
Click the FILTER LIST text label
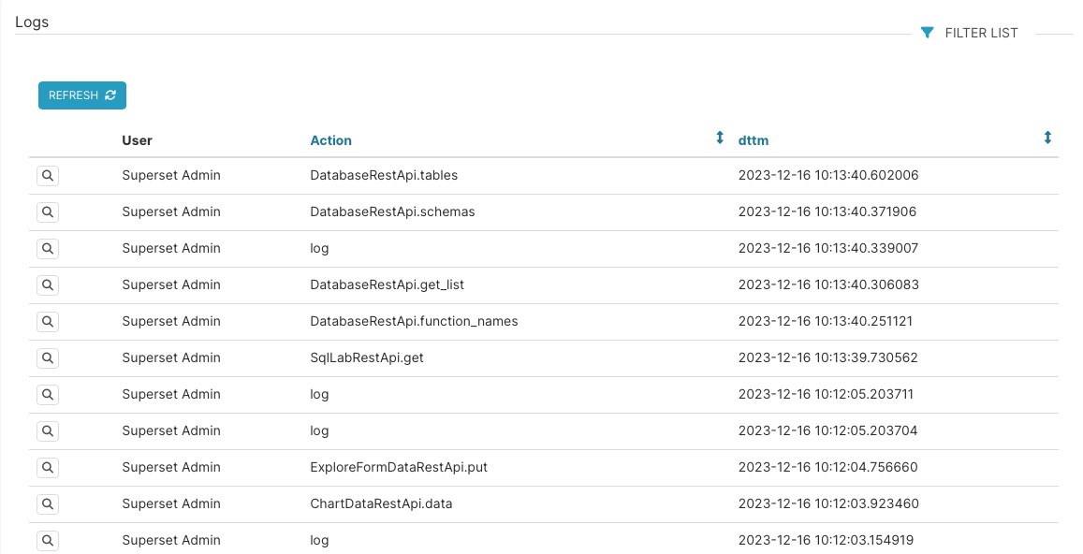click(x=981, y=32)
